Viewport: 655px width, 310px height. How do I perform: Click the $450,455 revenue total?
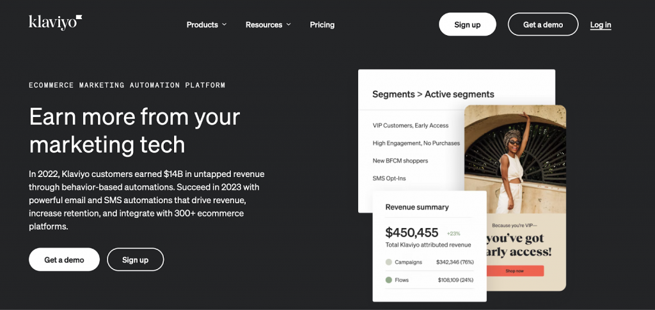(411, 233)
